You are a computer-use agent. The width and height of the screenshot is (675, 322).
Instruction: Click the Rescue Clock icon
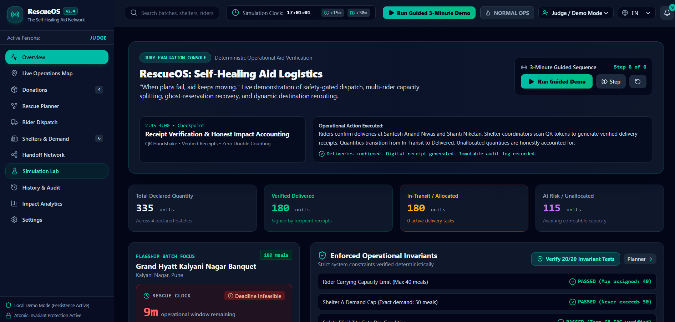[x=147, y=296]
